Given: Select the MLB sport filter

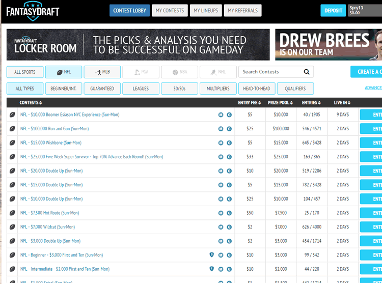Looking at the screenshot, I should tap(102, 72).
